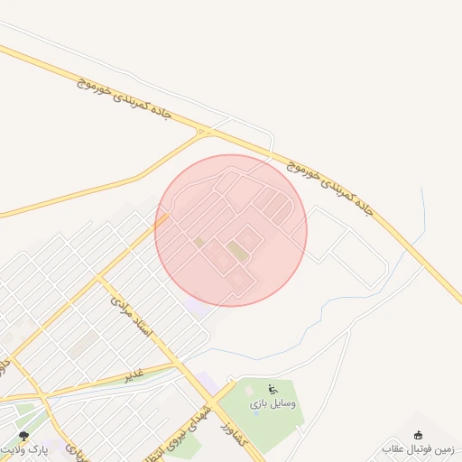Screen dimensions: 462x462
Task: Select the پارک ولایت park label
Action: coord(24,449)
